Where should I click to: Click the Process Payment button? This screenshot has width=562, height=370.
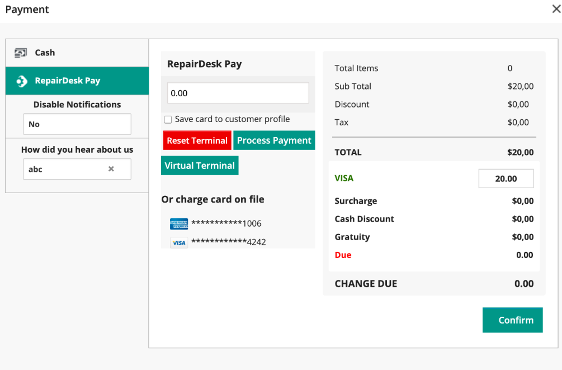(274, 140)
